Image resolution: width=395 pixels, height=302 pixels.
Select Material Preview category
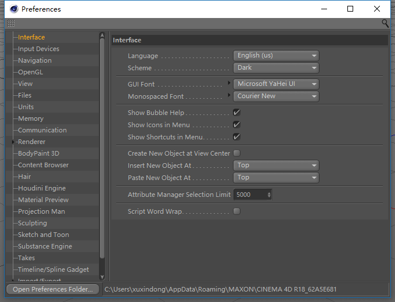(x=44, y=200)
